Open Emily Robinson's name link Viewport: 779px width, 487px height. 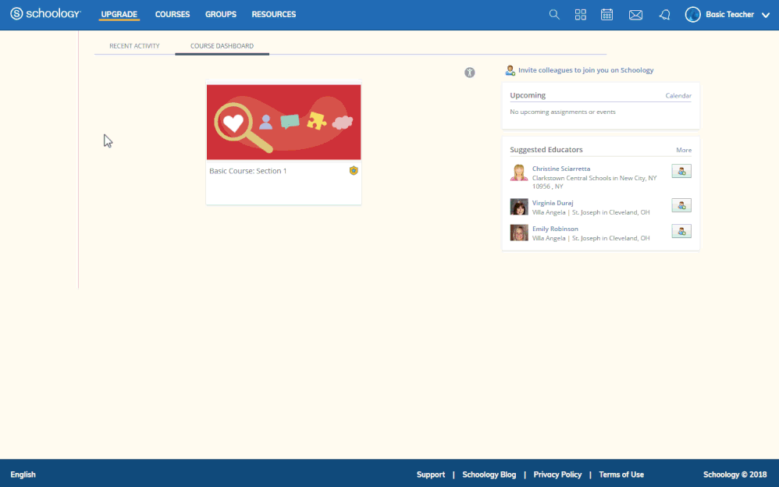point(555,229)
